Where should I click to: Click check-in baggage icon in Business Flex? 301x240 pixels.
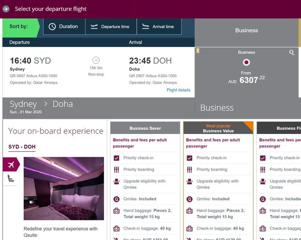pos(263,228)
